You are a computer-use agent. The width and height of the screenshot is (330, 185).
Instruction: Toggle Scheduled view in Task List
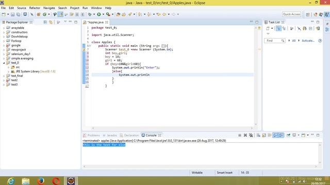[x=284, y=28]
